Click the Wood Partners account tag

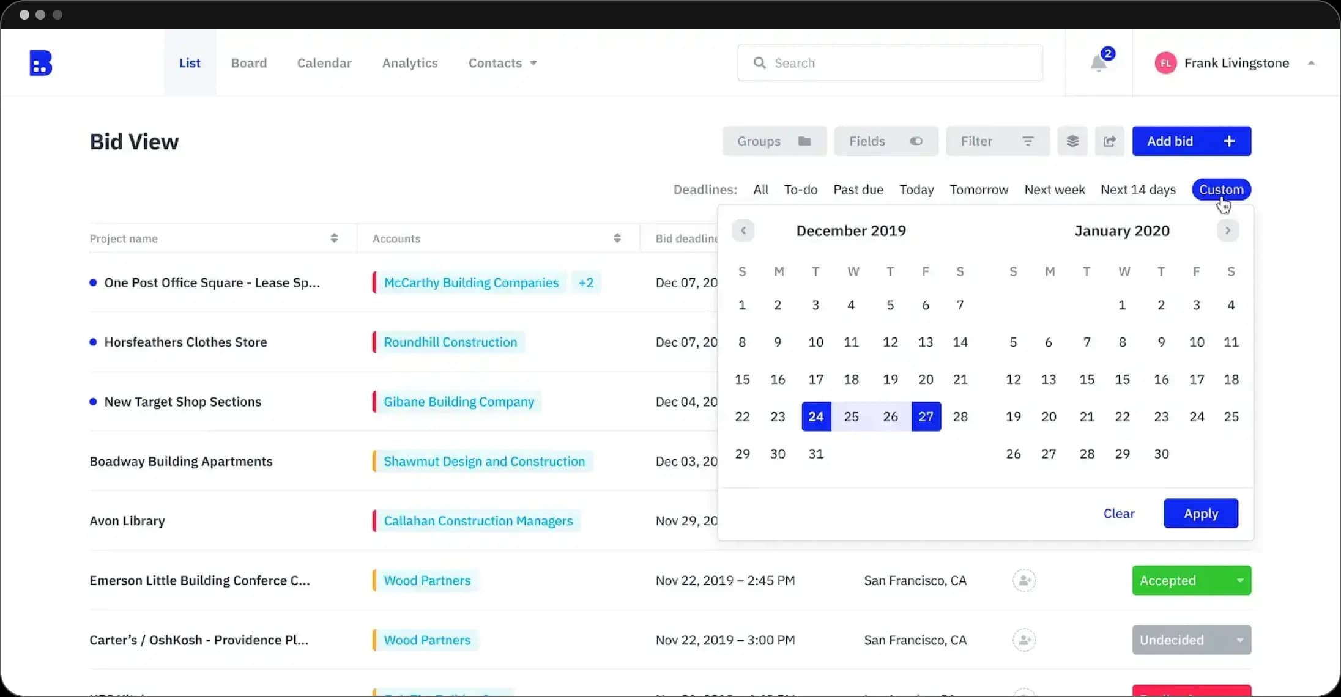coord(427,580)
